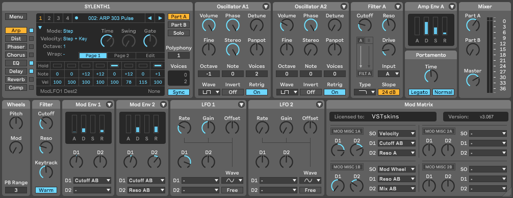Open the LFO 1 panel menu arrow
513x198 pixels.
[241, 105]
